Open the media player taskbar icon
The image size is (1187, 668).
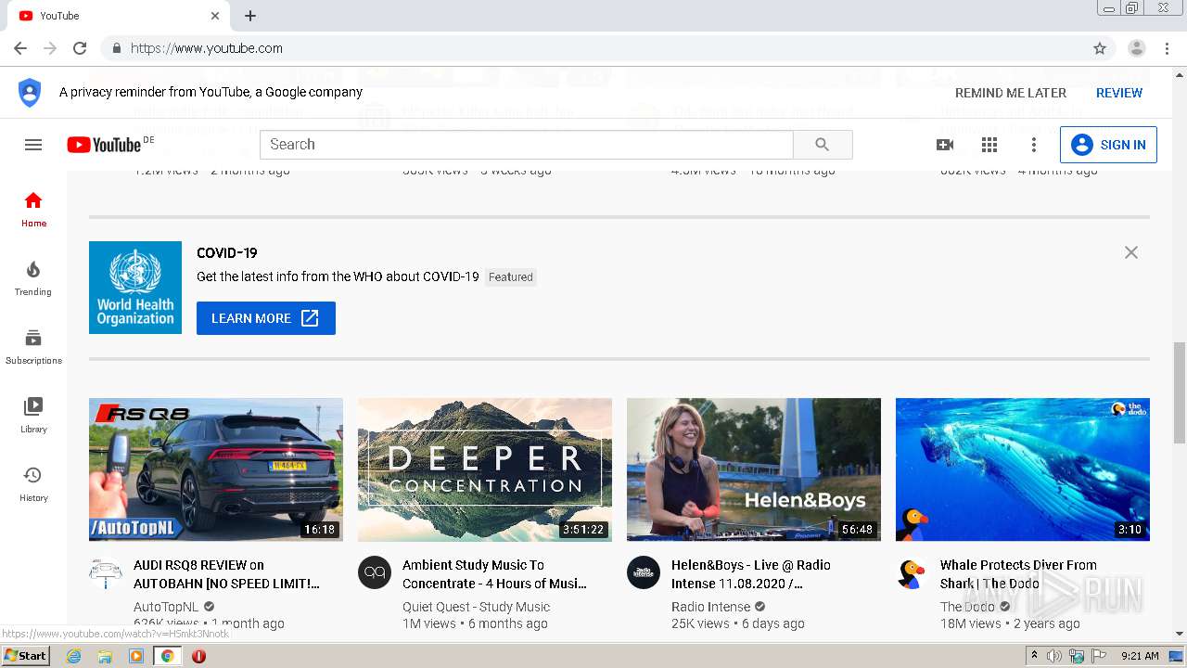point(136,656)
